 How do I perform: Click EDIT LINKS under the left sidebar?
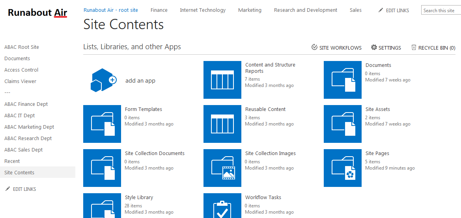pos(21,189)
